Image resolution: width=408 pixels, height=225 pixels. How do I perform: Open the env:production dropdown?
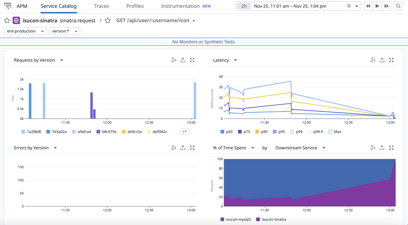pos(25,31)
